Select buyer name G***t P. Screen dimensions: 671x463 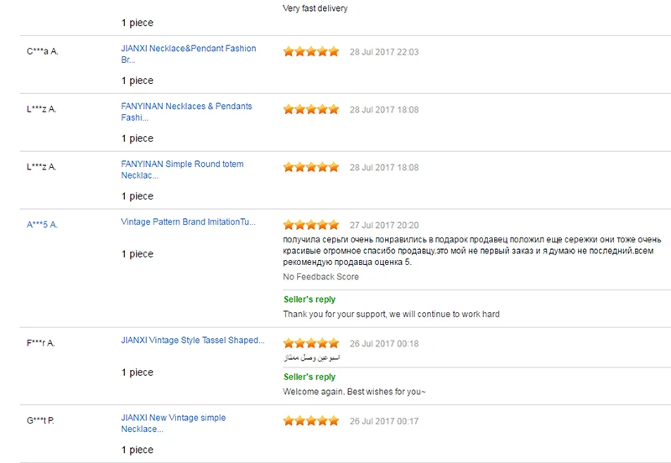(x=40, y=420)
